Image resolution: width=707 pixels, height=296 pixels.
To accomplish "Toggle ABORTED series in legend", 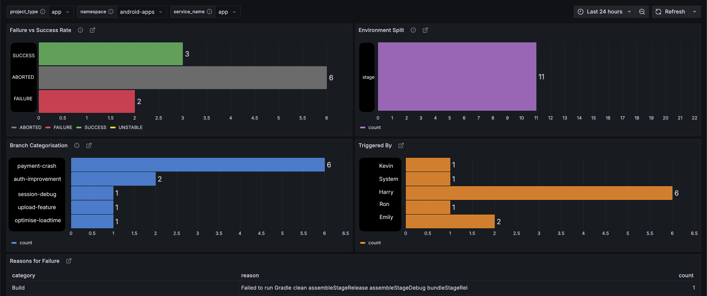I will (x=30, y=128).
